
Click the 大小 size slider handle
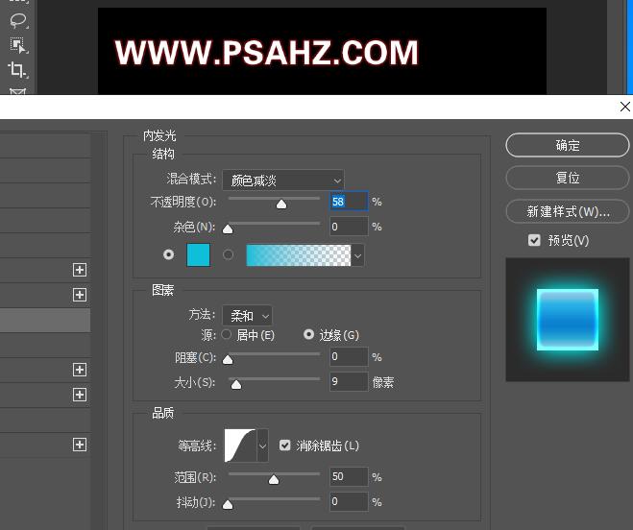[x=236, y=385]
